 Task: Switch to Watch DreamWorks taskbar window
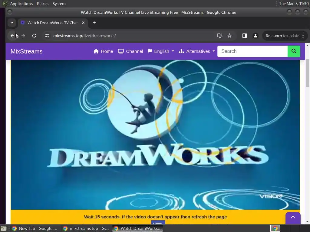(138, 228)
